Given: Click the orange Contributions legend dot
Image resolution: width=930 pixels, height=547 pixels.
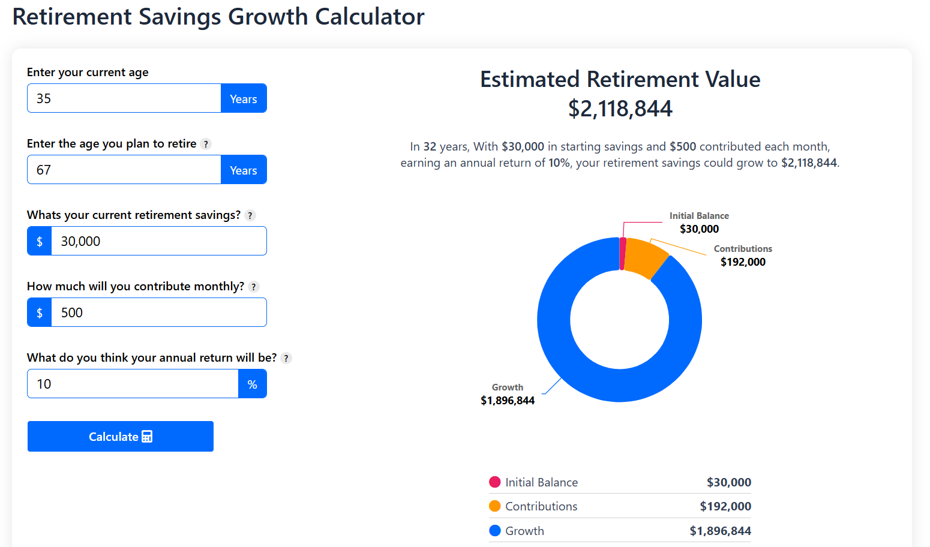Looking at the screenshot, I should (494, 506).
